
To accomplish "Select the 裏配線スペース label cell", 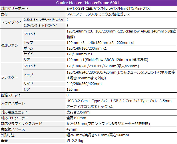I will point(33,129).
